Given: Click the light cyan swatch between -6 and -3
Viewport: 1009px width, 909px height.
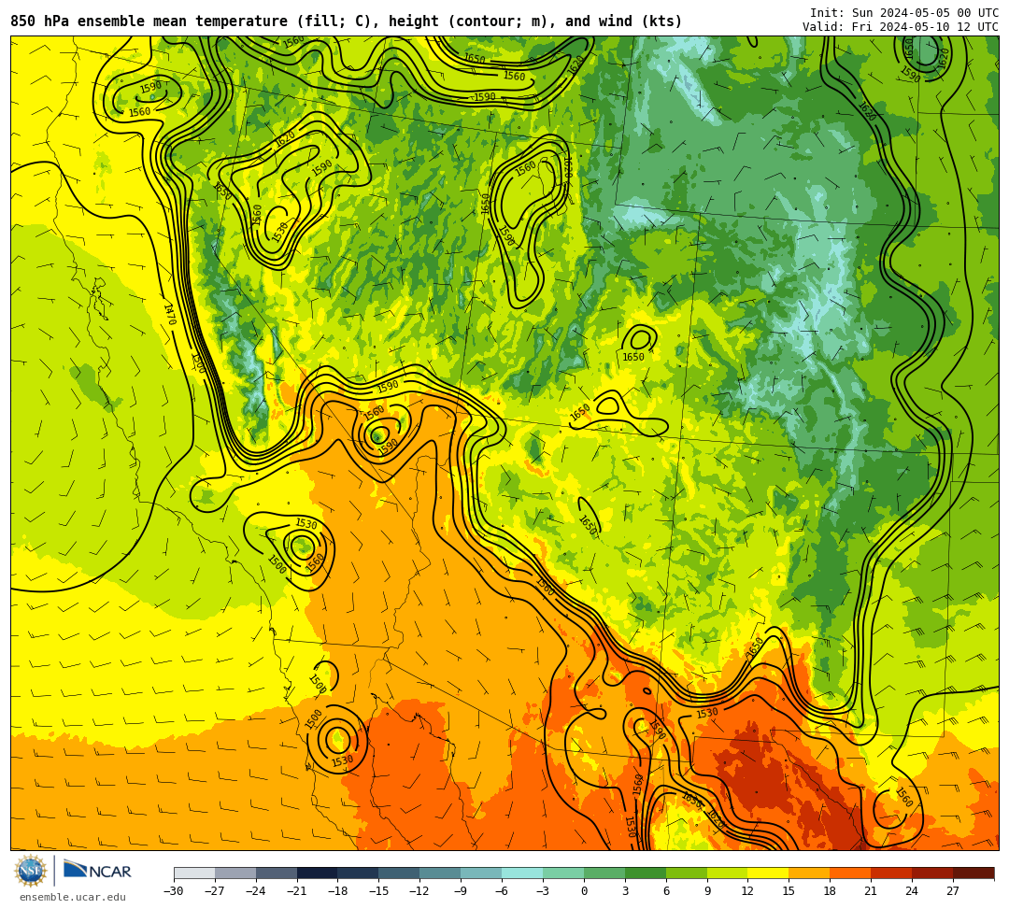Looking at the screenshot, I should [x=522, y=873].
